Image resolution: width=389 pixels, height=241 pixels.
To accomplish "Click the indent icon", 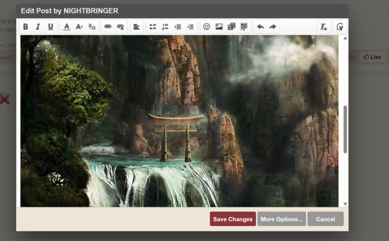I will 190,26.
